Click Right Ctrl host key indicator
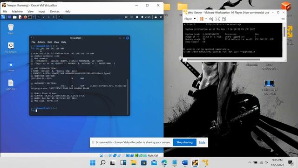298x168 pixels. [x=153, y=155]
